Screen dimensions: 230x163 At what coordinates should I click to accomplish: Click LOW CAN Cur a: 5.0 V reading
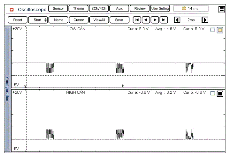(x=138, y=29)
